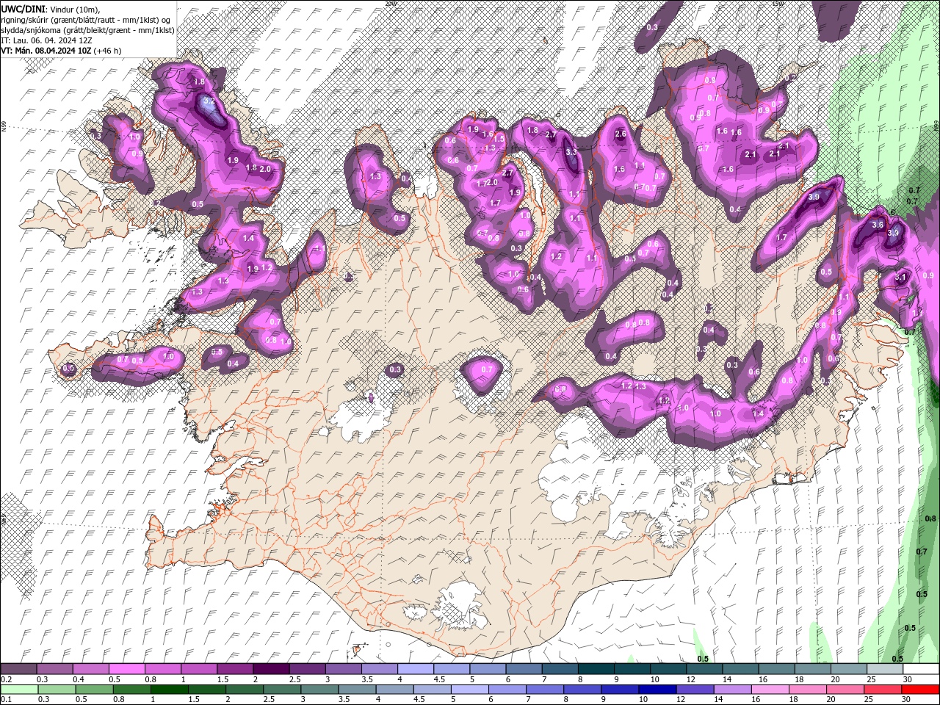This screenshot has height=705, width=940.
Task: Click the 'IT: Lau. 06. 04. 2024 12Z' line
Action: point(48,40)
